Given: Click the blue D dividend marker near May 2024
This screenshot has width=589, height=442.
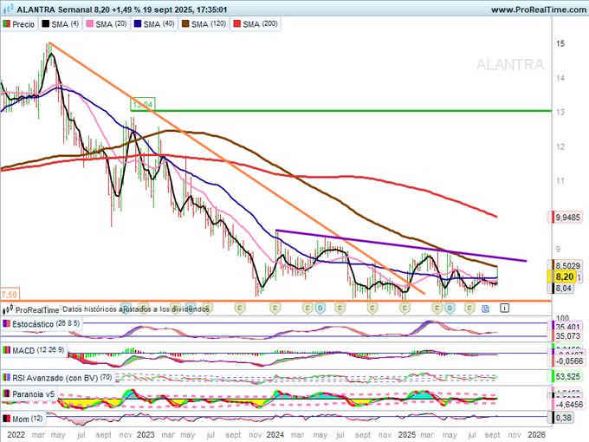Looking at the screenshot, I should (x=320, y=309).
